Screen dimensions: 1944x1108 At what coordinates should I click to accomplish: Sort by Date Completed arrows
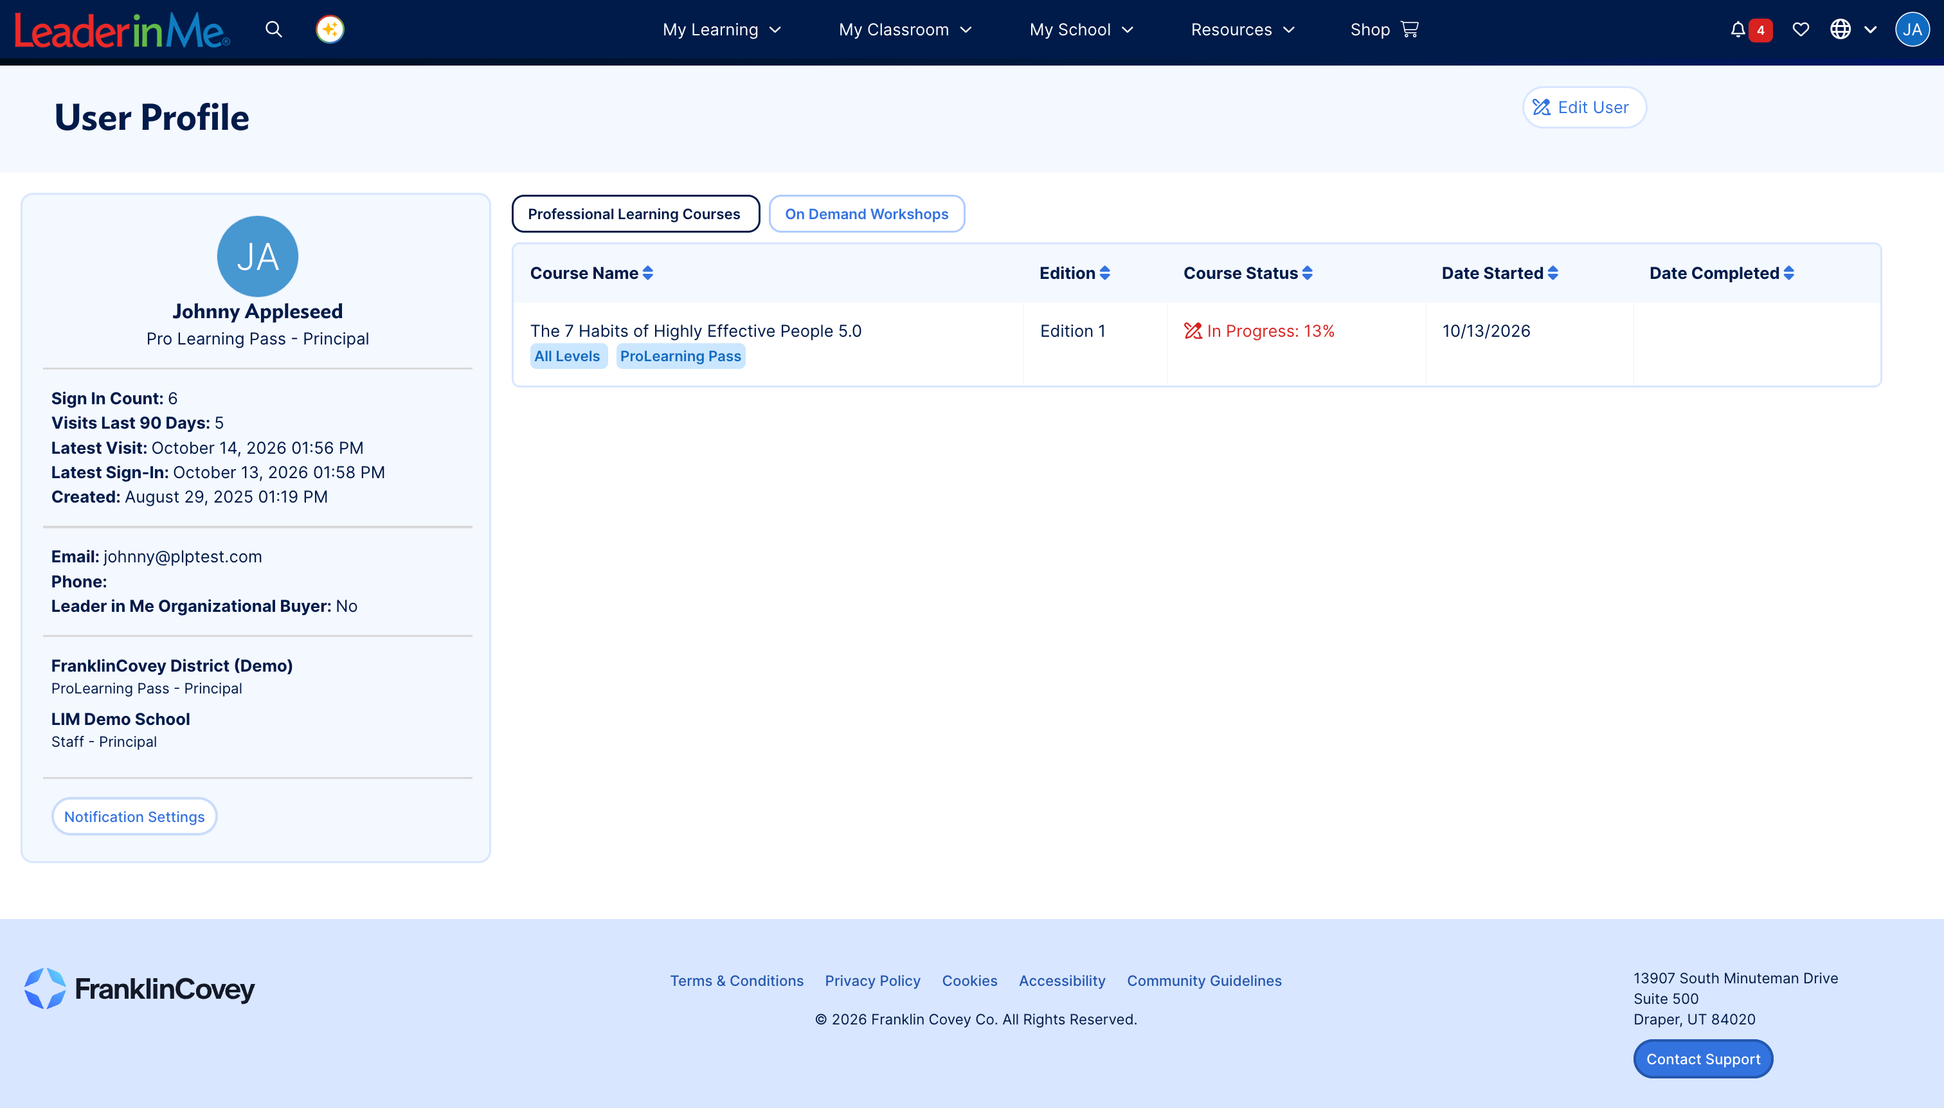(x=1788, y=273)
